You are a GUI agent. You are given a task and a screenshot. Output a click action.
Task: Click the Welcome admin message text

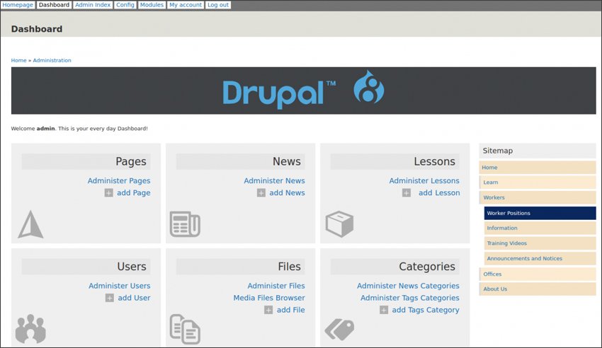[79, 129]
